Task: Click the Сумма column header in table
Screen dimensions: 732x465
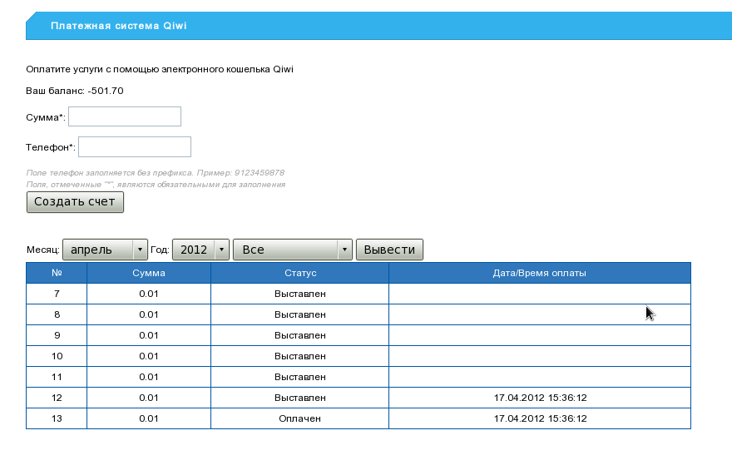Action: 149,273
